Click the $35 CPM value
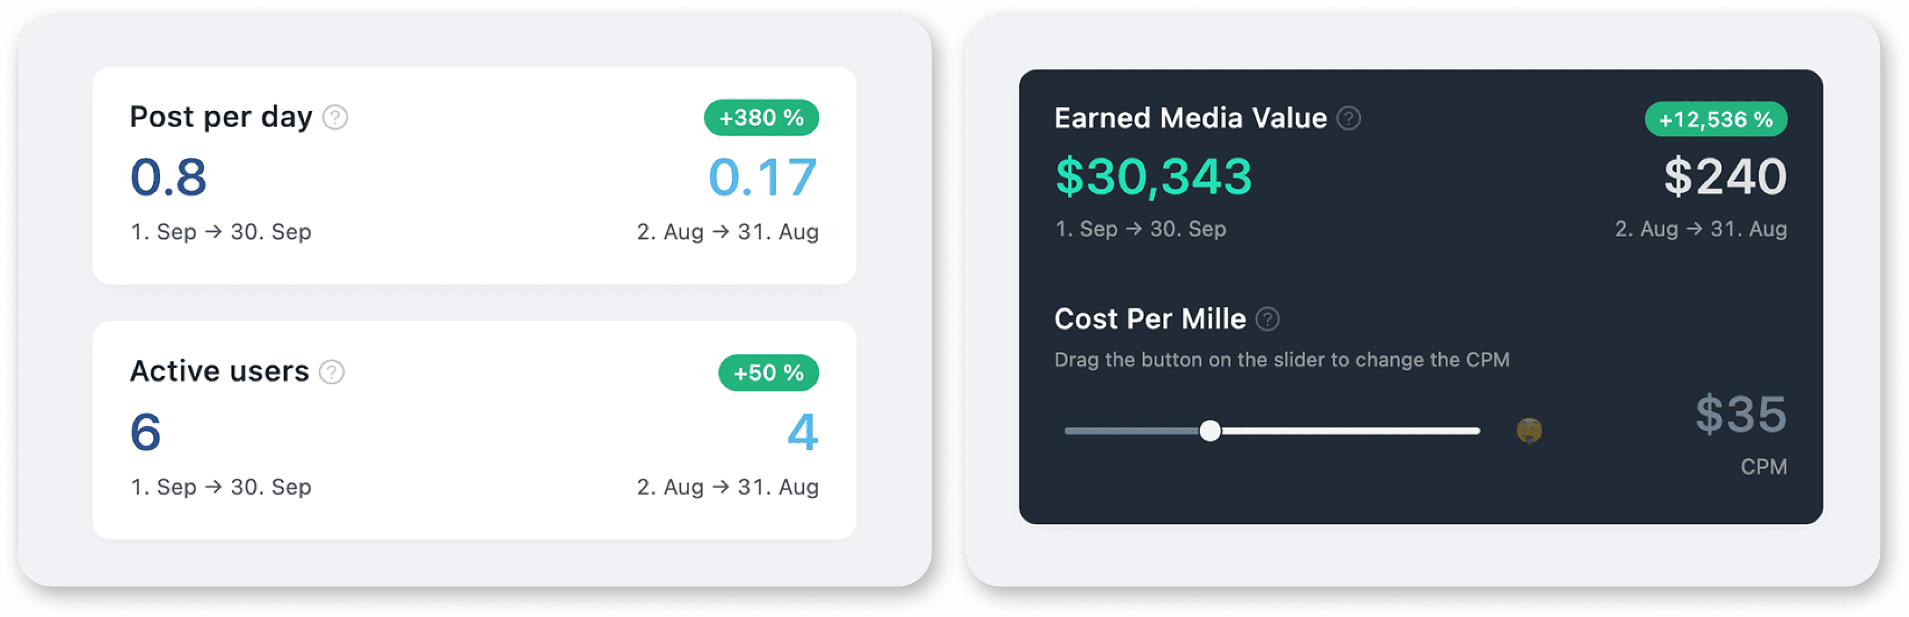The width and height of the screenshot is (1909, 617). [x=1741, y=415]
